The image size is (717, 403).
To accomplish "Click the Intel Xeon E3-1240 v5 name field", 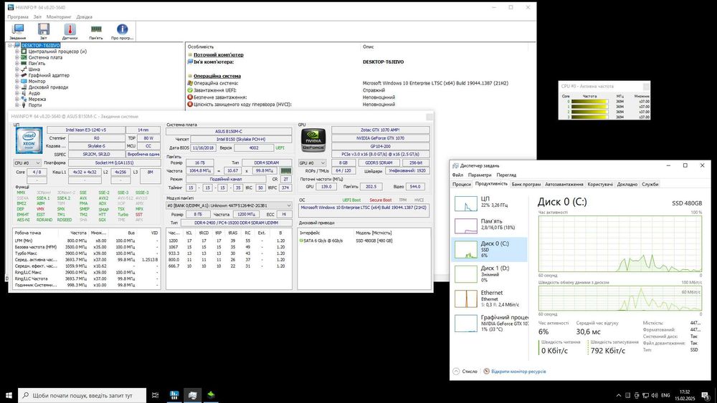I will (x=85, y=130).
